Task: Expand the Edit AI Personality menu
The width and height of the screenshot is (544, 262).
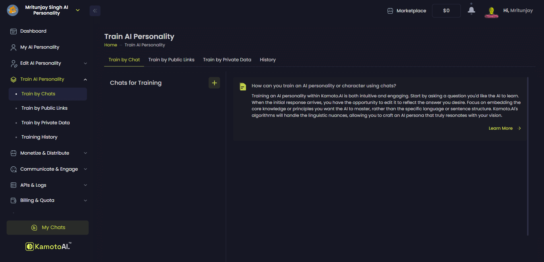Action: click(85, 63)
